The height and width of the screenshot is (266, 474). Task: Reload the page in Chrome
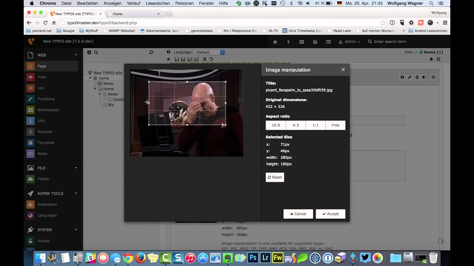click(x=45, y=23)
